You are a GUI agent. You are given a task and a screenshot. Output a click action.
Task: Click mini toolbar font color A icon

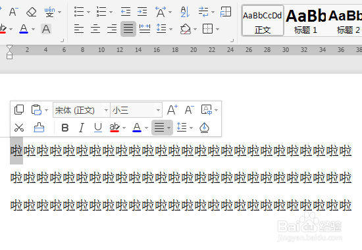click(x=137, y=128)
